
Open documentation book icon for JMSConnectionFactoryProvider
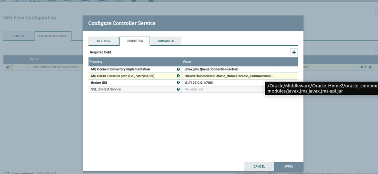coord(7,67)
